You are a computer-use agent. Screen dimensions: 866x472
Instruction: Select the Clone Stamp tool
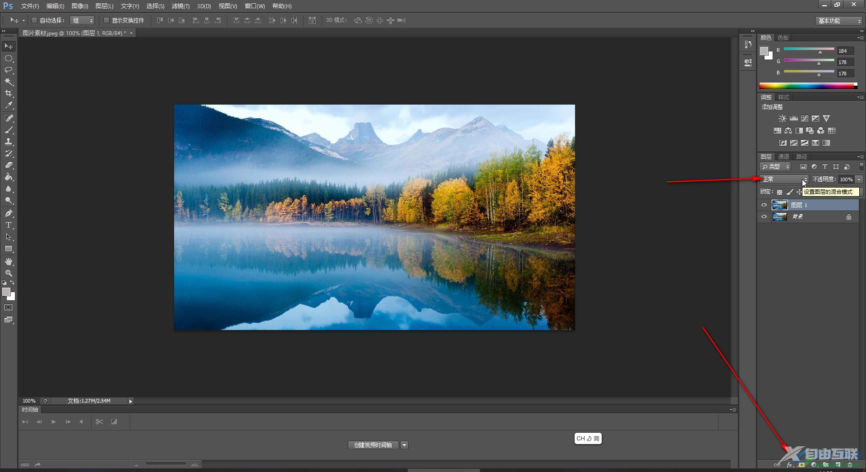tap(9, 142)
